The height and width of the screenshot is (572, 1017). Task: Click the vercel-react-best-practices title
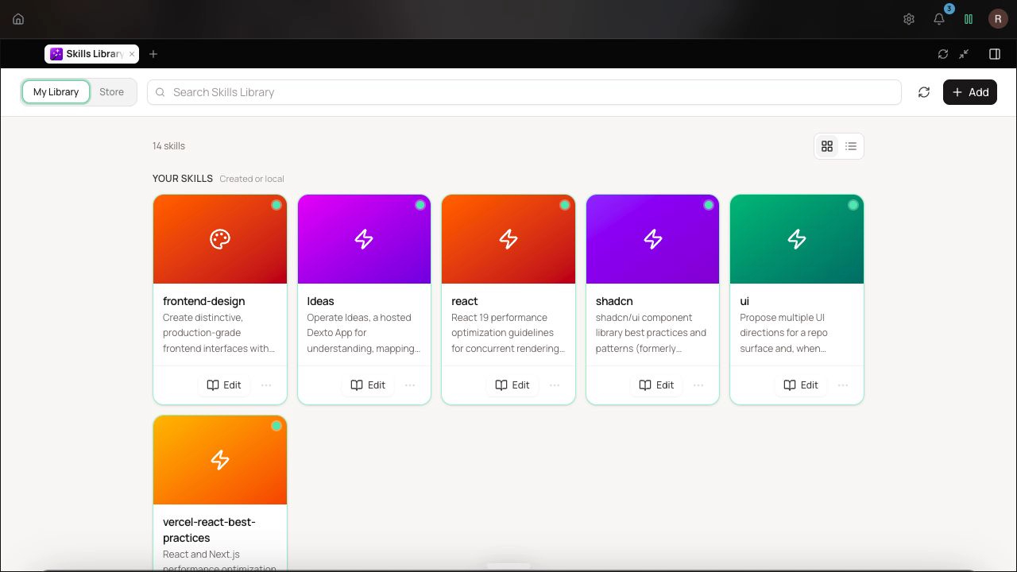click(210, 530)
